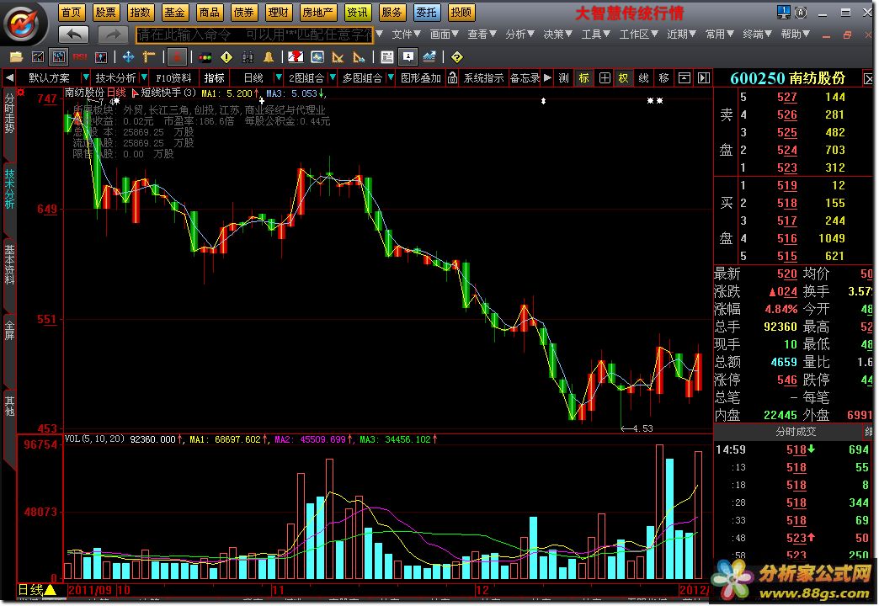Expand the 2图组合 dropdown arrow

333,77
